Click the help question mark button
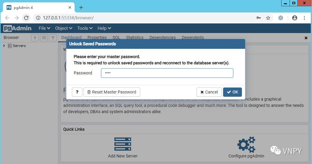Screen dimensions: 312x164 77,92
